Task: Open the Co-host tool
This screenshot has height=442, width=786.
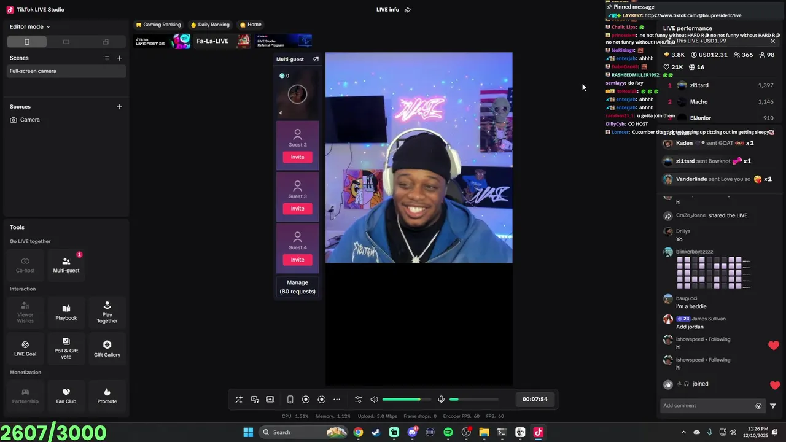Action: pyautogui.click(x=25, y=265)
